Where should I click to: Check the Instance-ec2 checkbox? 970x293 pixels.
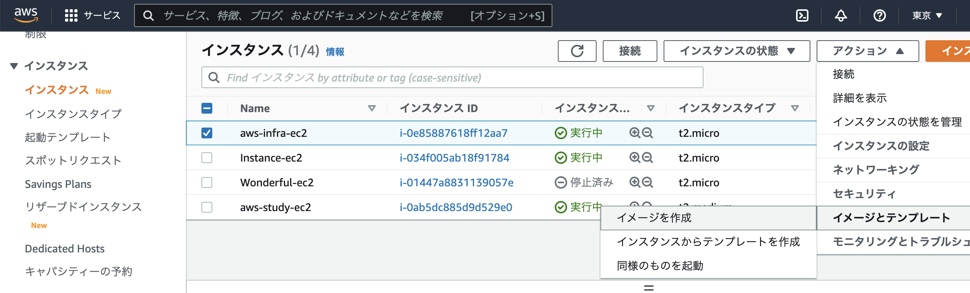point(207,158)
